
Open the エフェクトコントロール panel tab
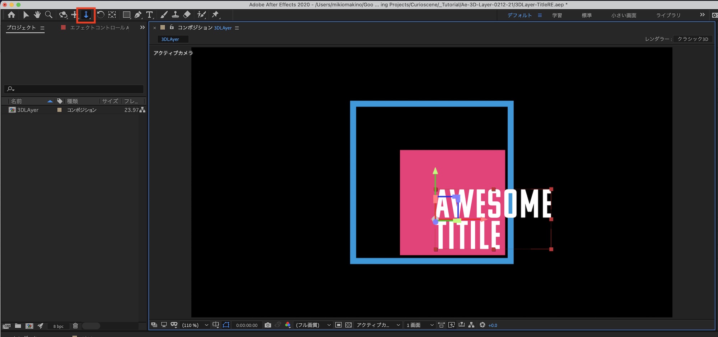[99, 28]
